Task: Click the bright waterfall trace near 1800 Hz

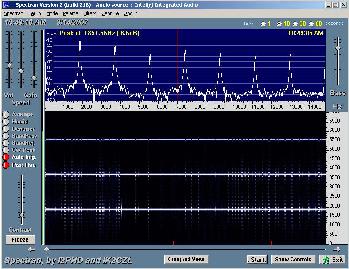Action: click(x=185, y=209)
